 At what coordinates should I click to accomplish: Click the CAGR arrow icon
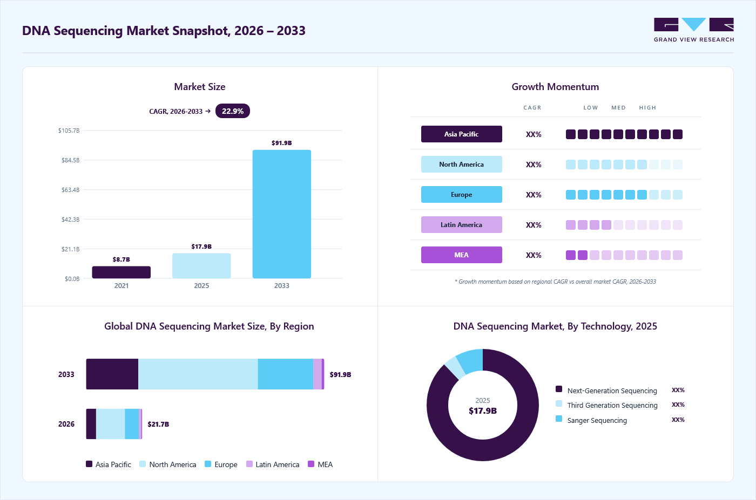coord(208,111)
